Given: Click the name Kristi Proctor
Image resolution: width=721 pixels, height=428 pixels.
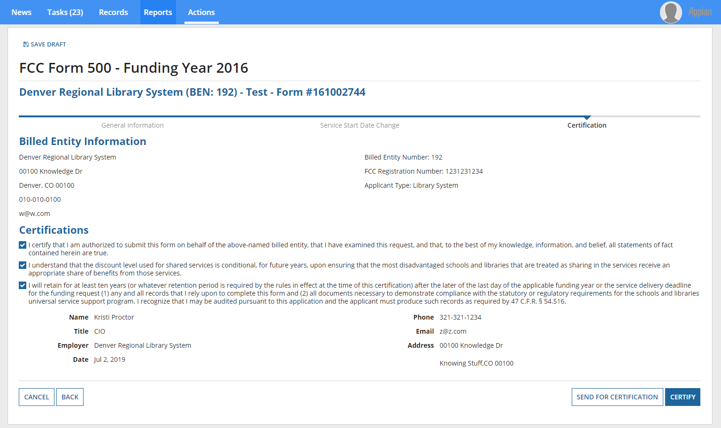Looking at the screenshot, I should coord(114,317).
